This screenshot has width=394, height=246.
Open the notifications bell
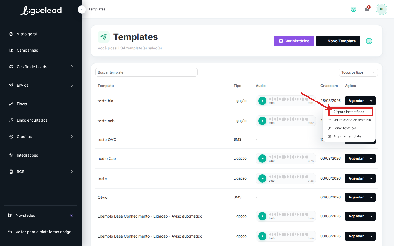point(367,9)
